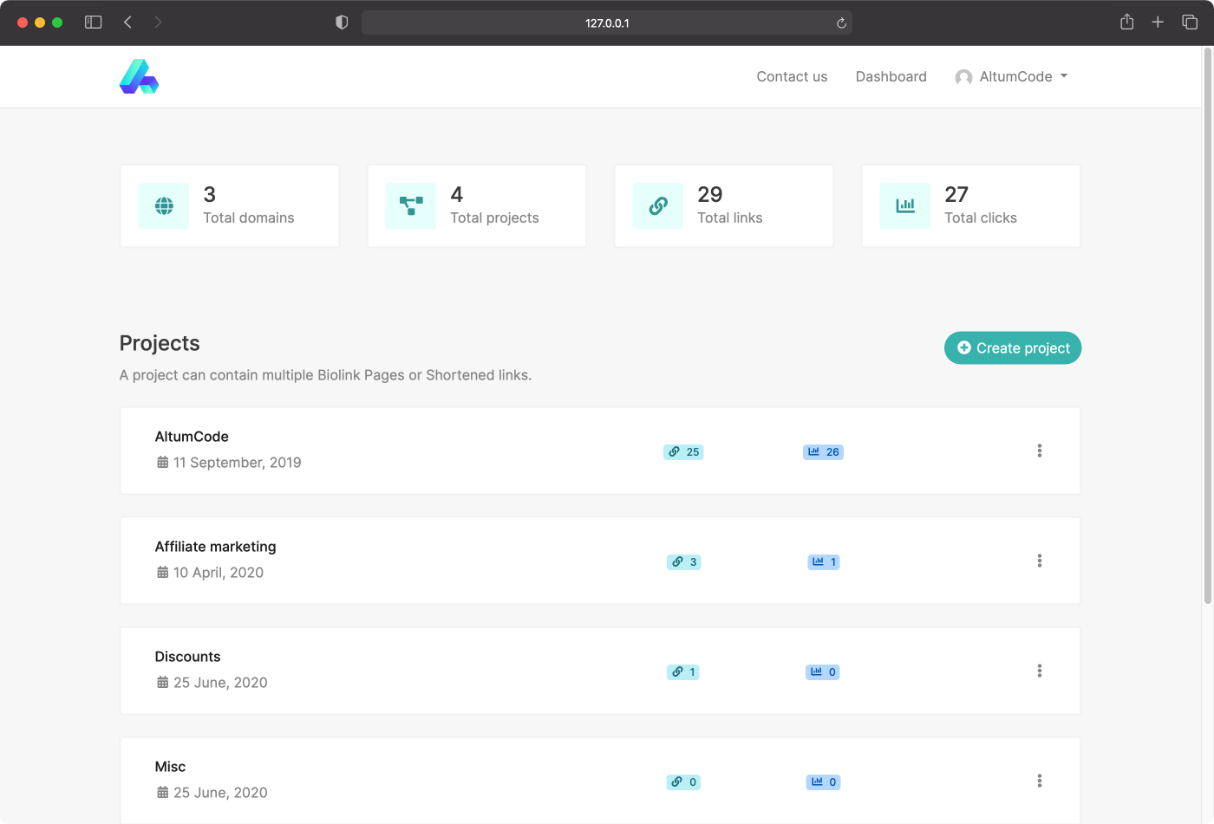This screenshot has height=824, width=1214.
Task: Open the Affiliate marketing project link
Action: click(215, 547)
